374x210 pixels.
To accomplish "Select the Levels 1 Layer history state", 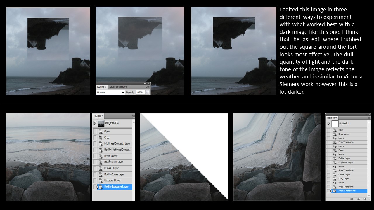I will pyautogui.click(x=115, y=156).
